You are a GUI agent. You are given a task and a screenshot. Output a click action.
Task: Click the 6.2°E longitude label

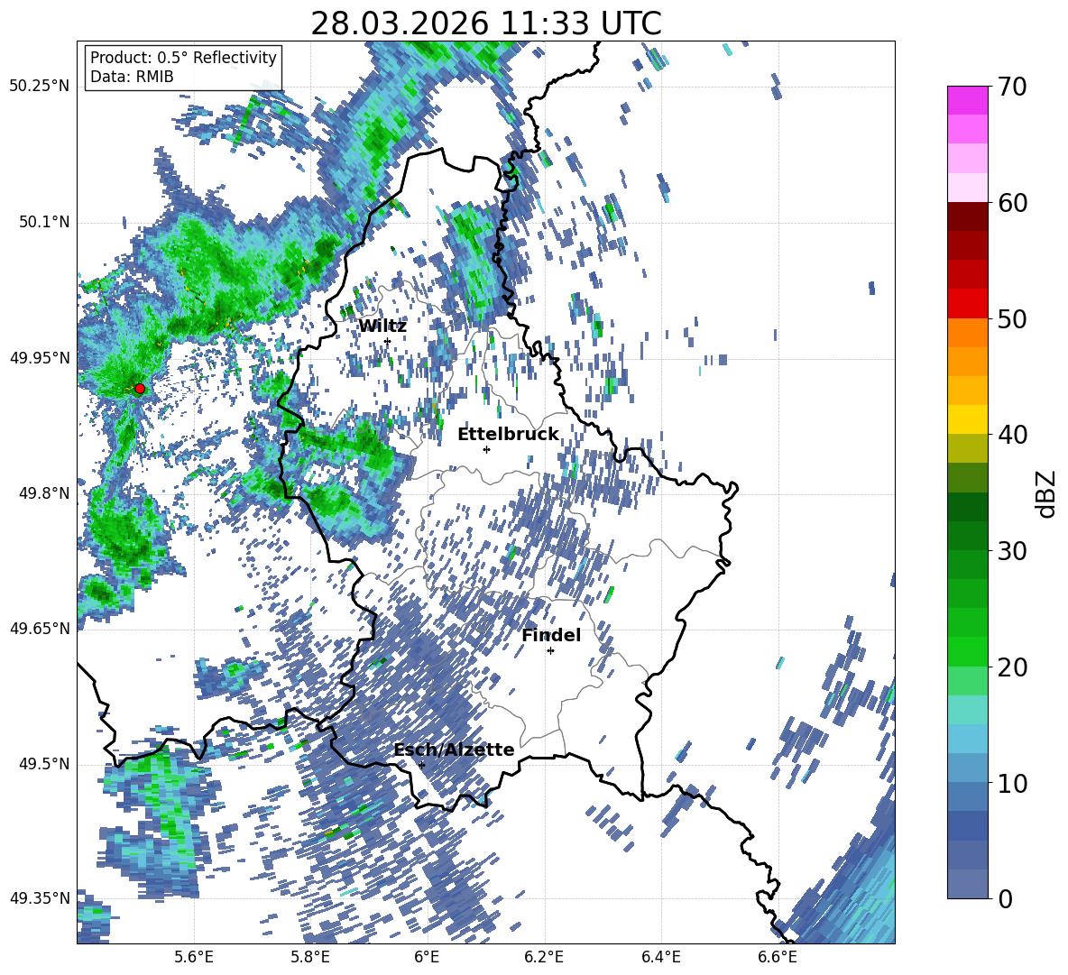click(544, 957)
